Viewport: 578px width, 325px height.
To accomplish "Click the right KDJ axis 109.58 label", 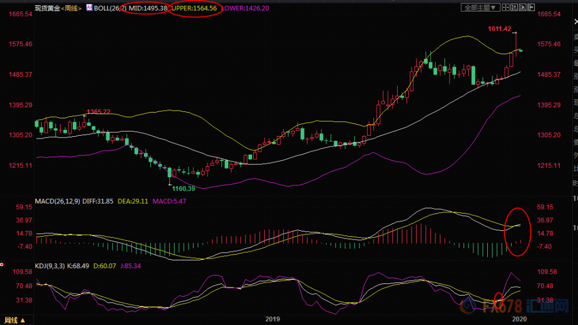I will [x=547, y=272].
